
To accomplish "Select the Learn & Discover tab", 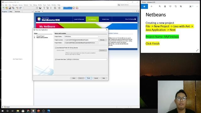I will pos(79,19).
